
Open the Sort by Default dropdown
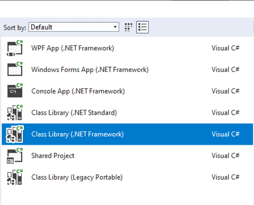click(x=74, y=27)
